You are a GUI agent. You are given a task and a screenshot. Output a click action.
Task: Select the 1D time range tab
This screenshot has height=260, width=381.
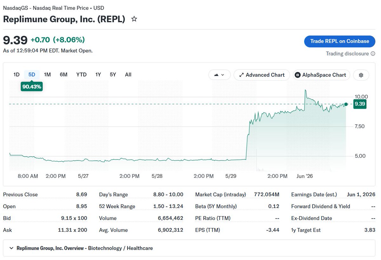[x=17, y=75]
